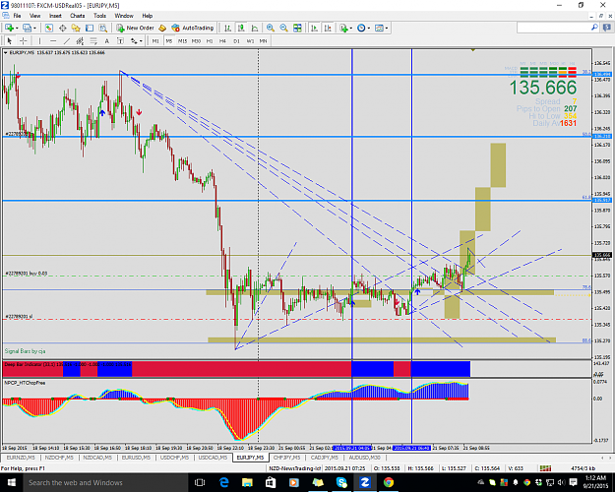The height and width of the screenshot is (492, 615).
Task: Zoom out of the chart
Action: click(284, 28)
